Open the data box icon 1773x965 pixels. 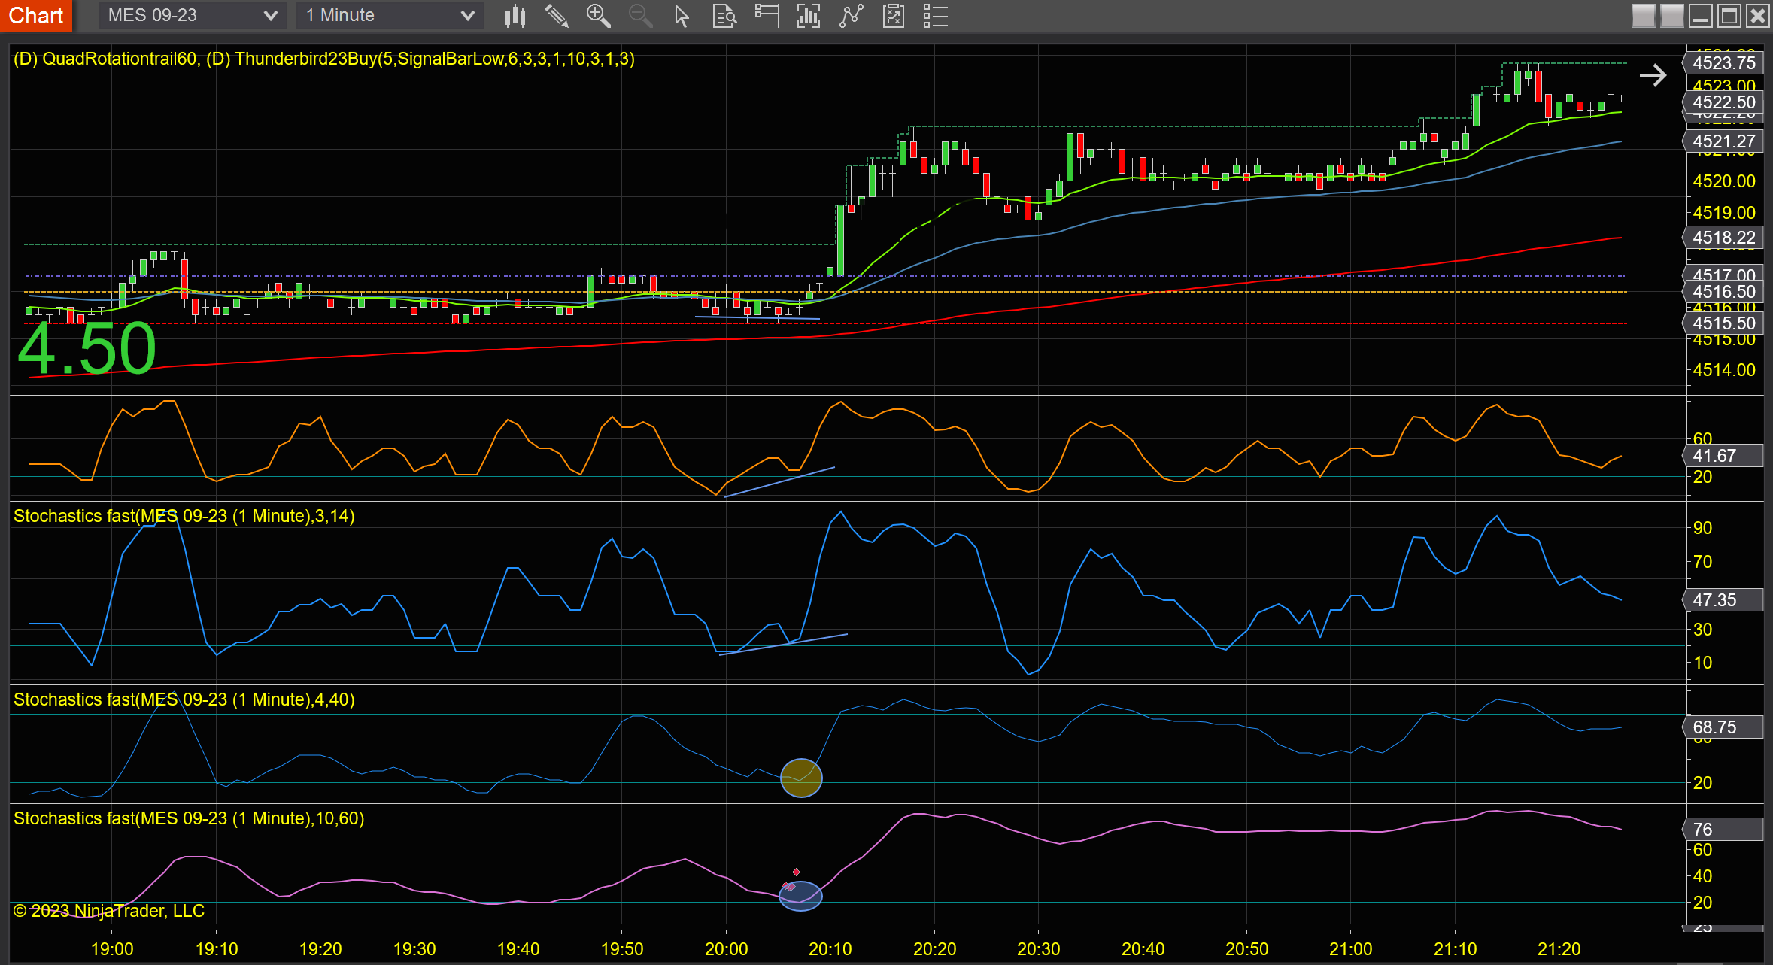(724, 16)
